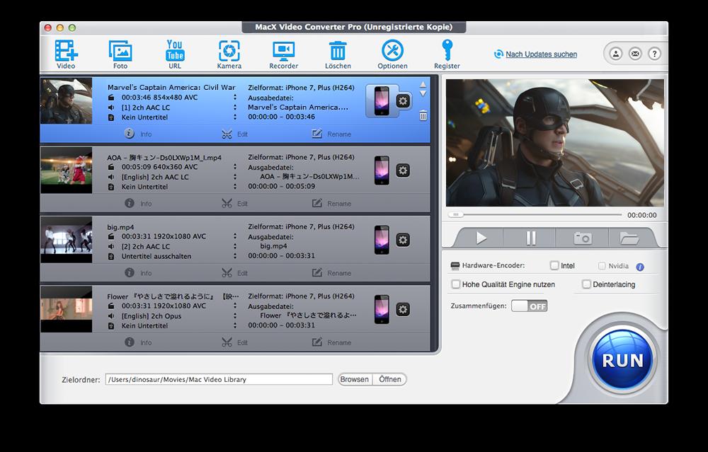Screen dimensions: 708x452
Task: Click the Zielordner path field
Action: 219,379
